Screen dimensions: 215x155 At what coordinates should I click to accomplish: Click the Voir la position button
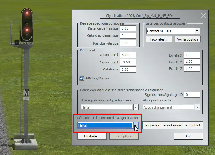188,39
